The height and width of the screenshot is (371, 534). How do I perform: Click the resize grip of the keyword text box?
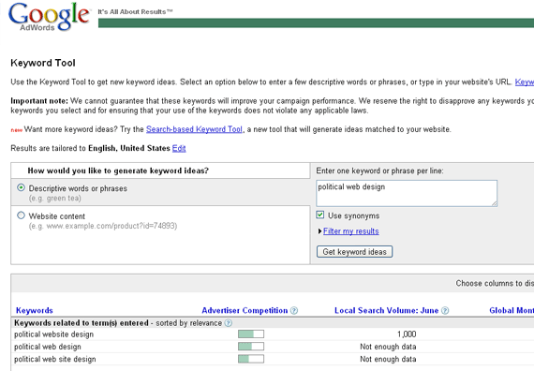click(494, 203)
